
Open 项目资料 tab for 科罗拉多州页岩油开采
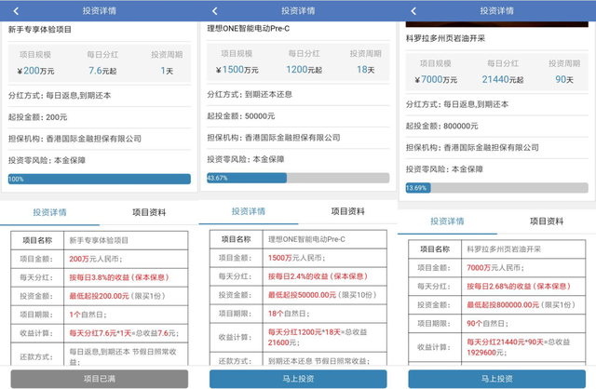tap(547, 221)
